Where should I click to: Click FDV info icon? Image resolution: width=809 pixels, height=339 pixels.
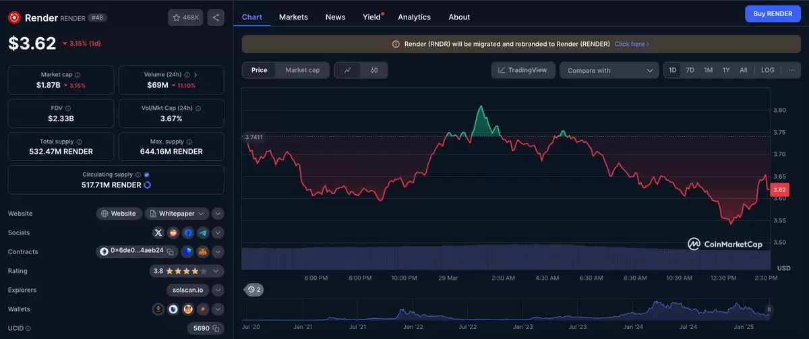67,108
